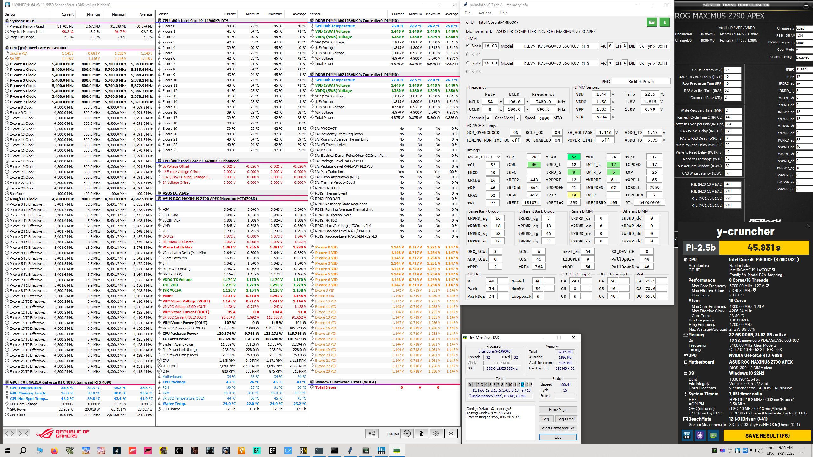The width and height of the screenshot is (813, 457).
Task: Click the CAS# Latency (tCL) field in ASRock Configurator
Action: click(732, 70)
